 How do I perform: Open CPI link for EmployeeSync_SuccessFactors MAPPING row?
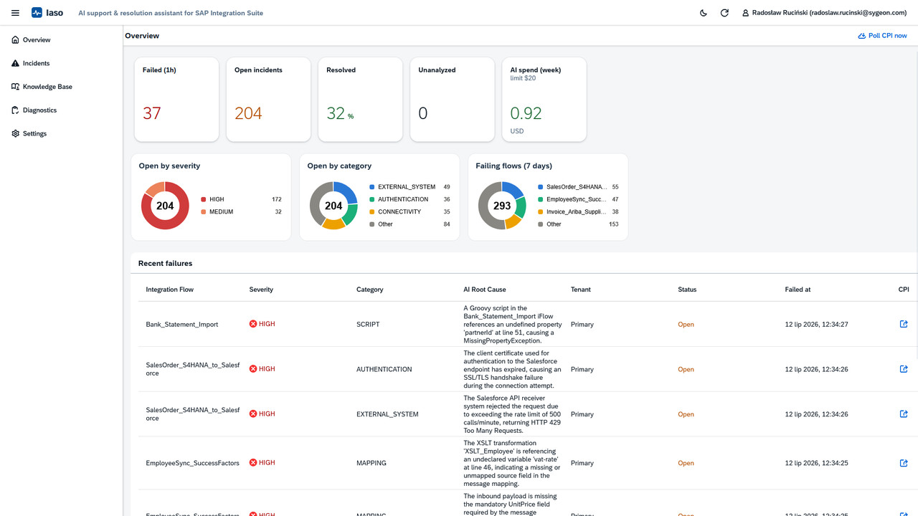(904, 463)
